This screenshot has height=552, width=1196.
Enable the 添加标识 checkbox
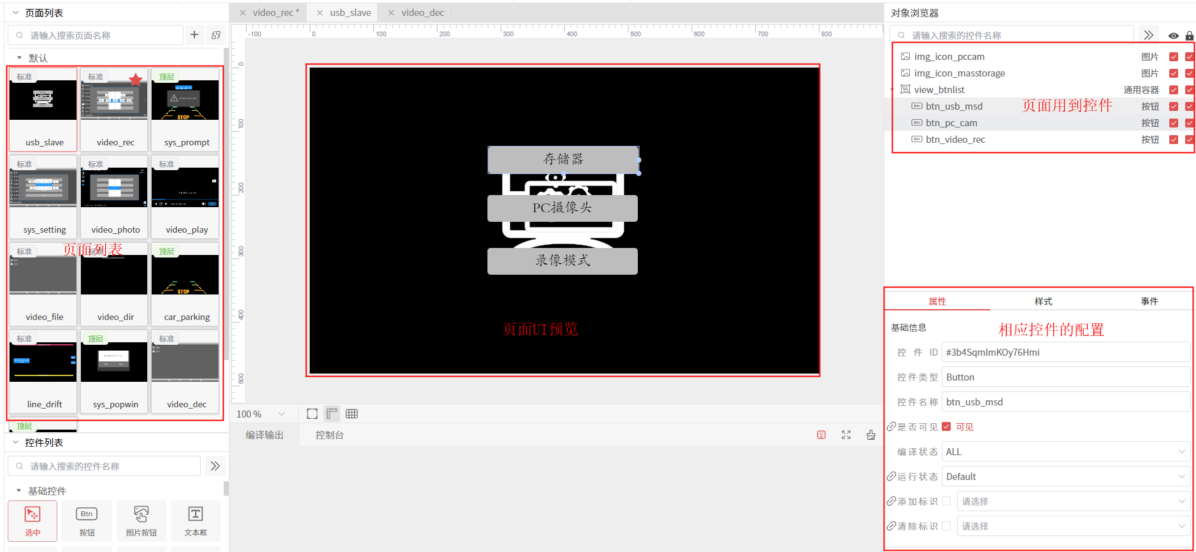[946, 501]
